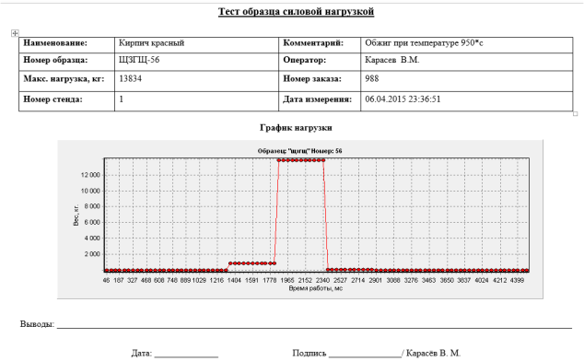Click the 'Обжиг при температуре 950*с' cell
This screenshot has height=361, width=584.
pyautogui.click(x=467, y=45)
